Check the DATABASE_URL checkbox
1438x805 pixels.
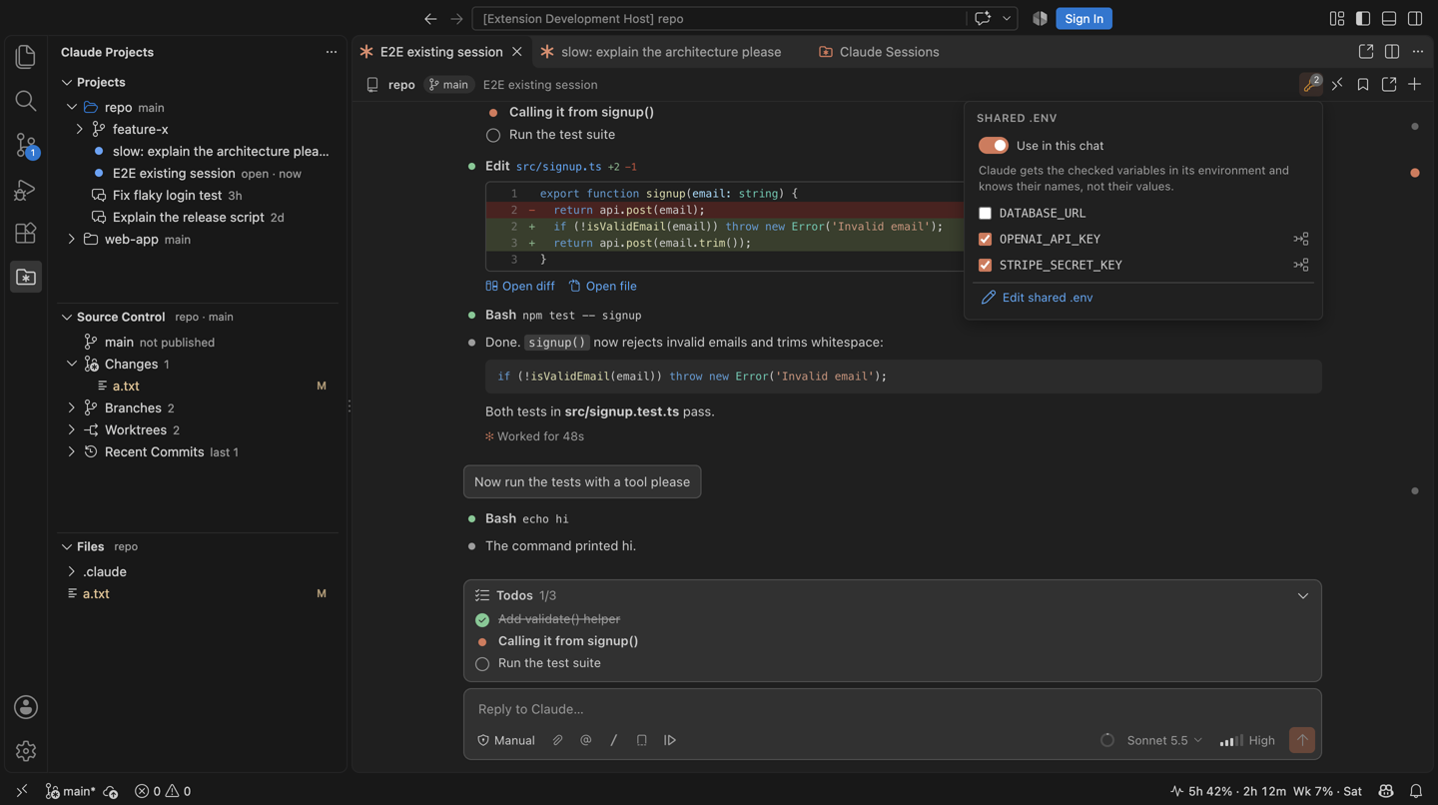click(x=986, y=213)
